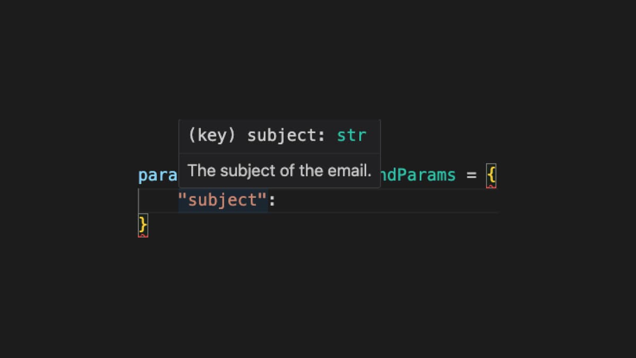Click the highlighted "subject" key string
This screenshot has height=358, width=636.
223,199
